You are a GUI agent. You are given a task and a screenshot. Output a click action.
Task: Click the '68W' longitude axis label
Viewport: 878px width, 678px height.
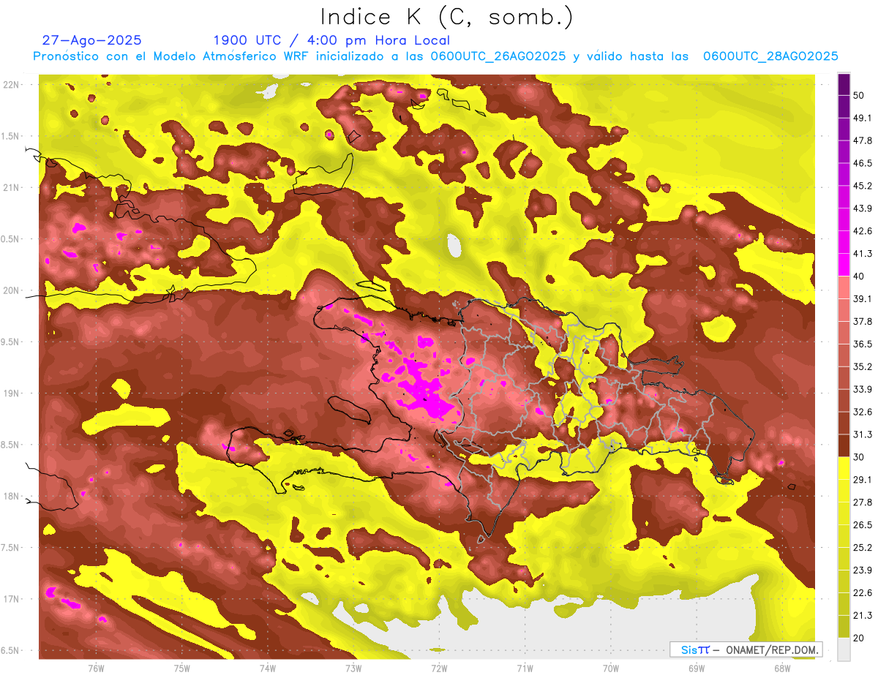(x=782, y=668)
